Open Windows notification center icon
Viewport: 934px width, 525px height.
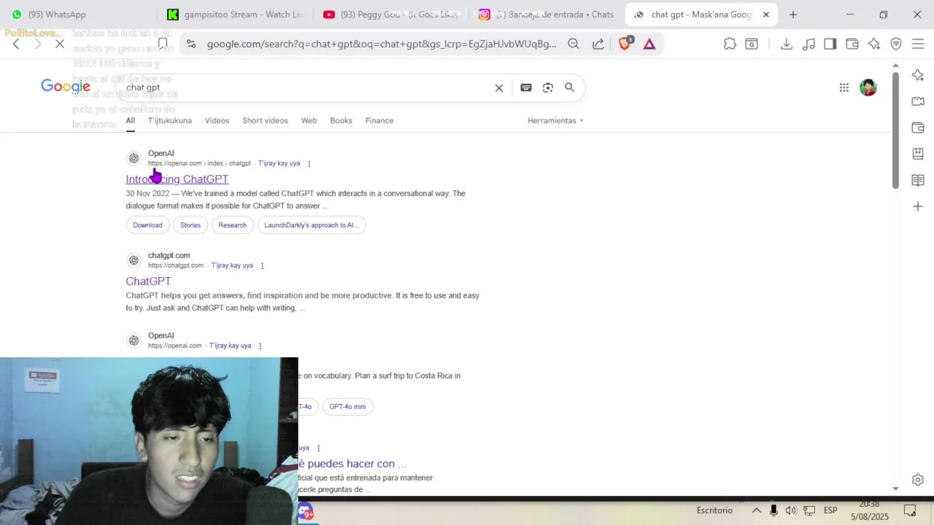pyautogui.click(x=910, y=510)
